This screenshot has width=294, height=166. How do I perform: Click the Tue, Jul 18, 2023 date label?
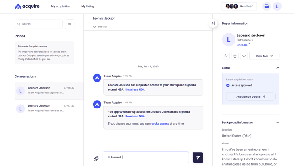pos(148,67)
